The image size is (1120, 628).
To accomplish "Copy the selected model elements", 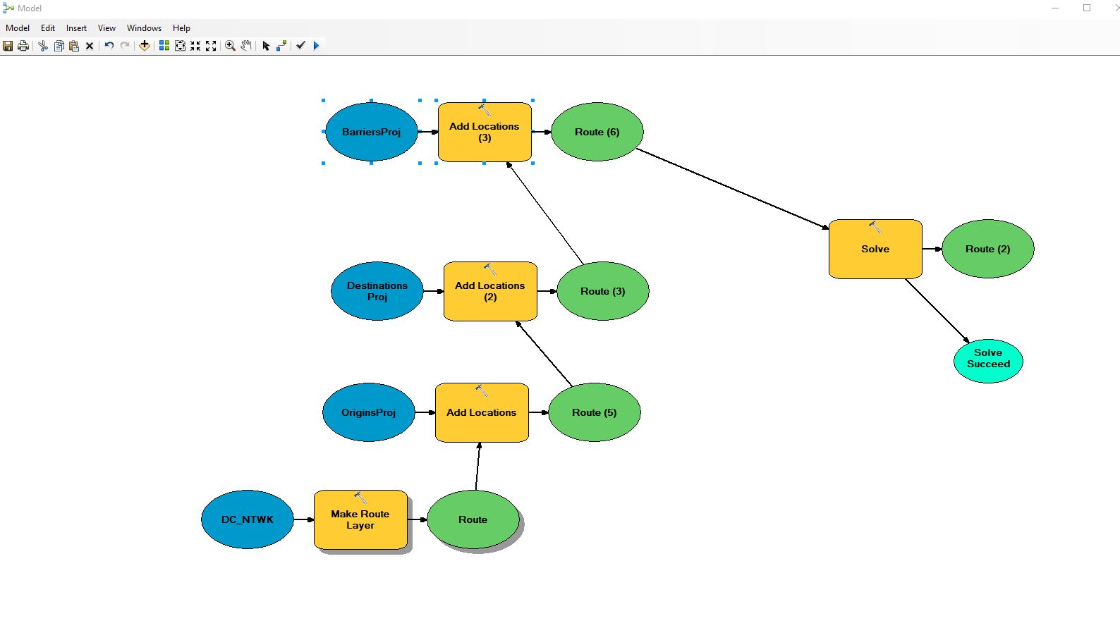I will [59, 46].
